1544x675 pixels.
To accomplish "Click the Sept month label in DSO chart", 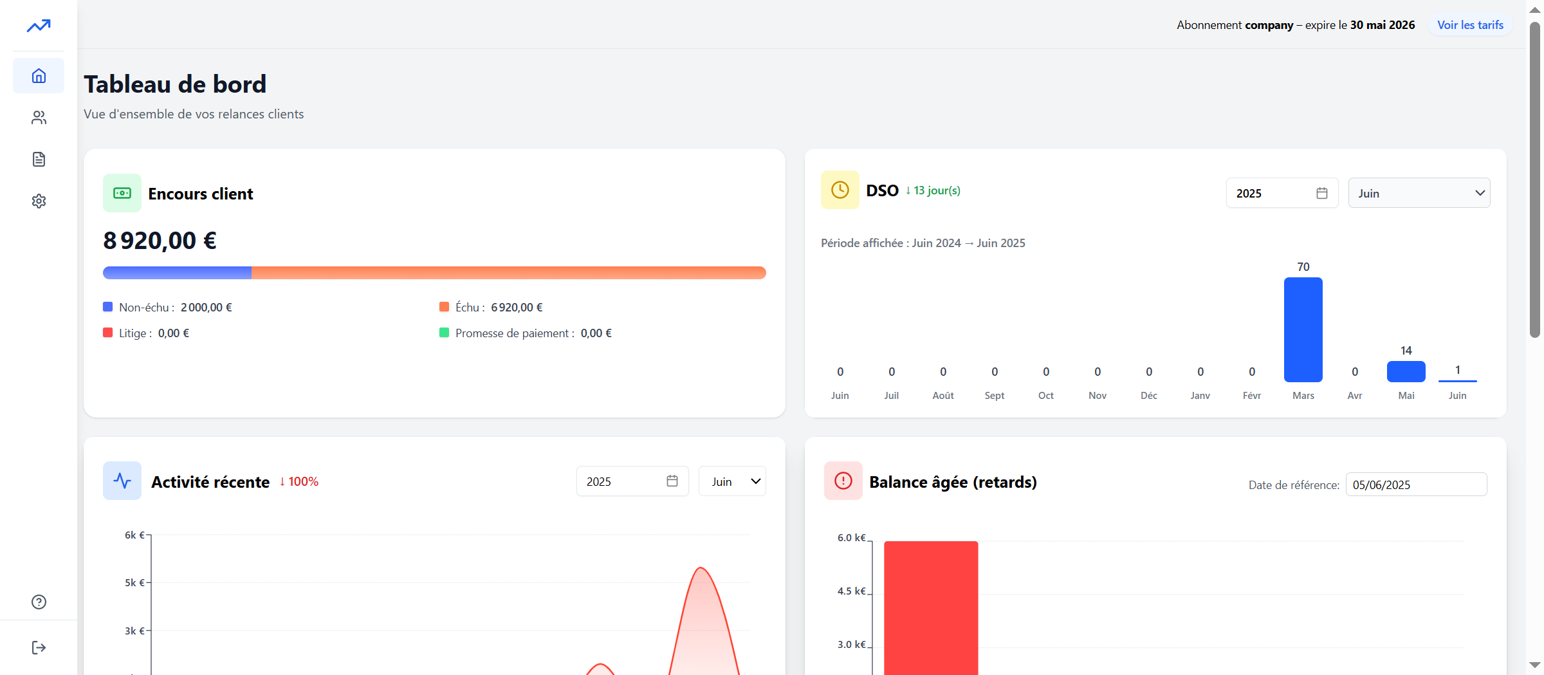I will coord(995,396).
